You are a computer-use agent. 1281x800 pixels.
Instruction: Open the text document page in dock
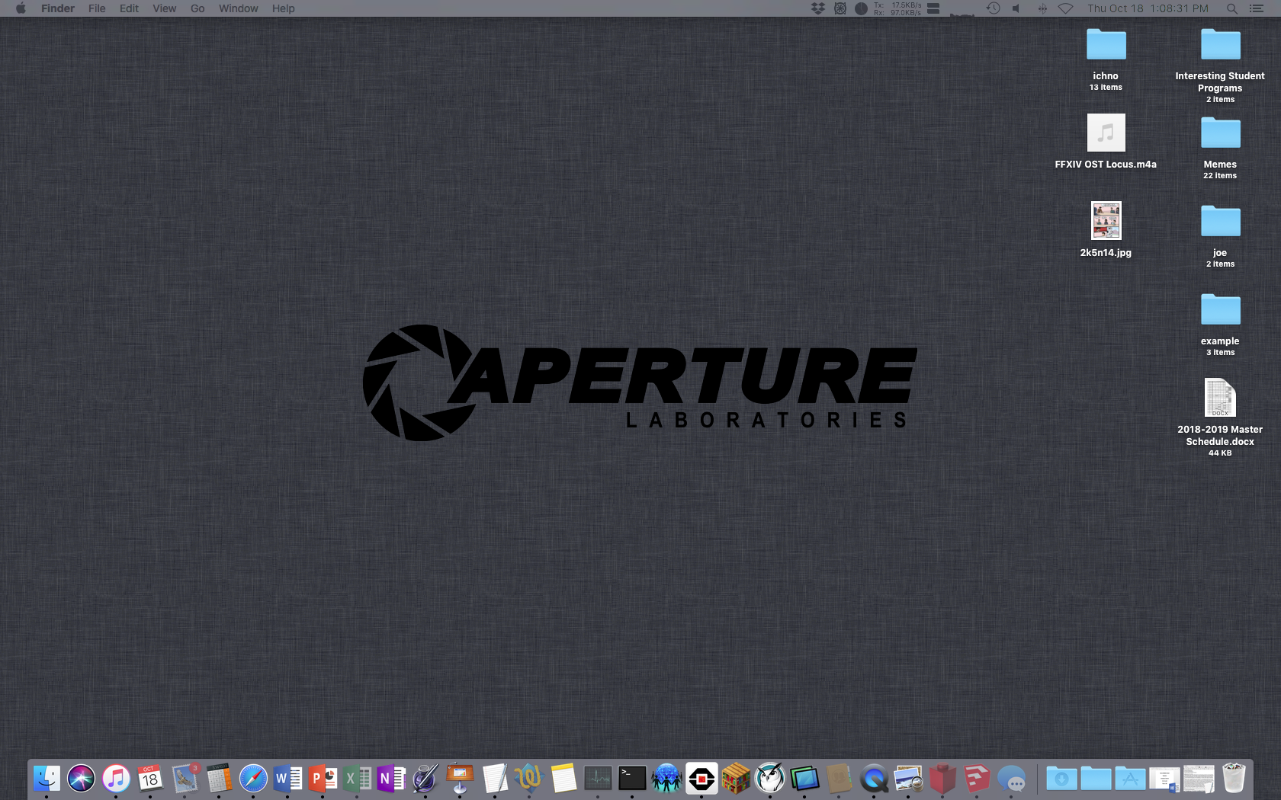1199,779
